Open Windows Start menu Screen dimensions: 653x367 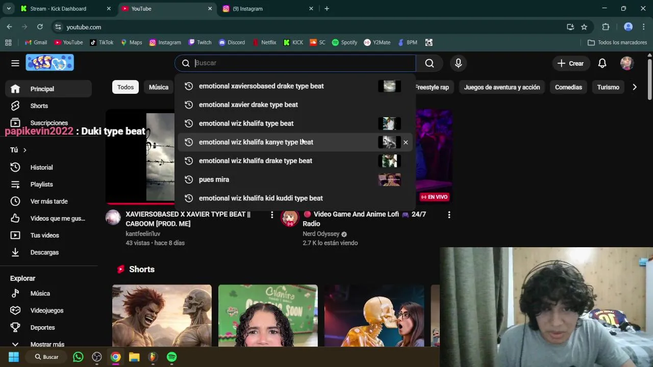pyautogui.click(x=14, y=357)
